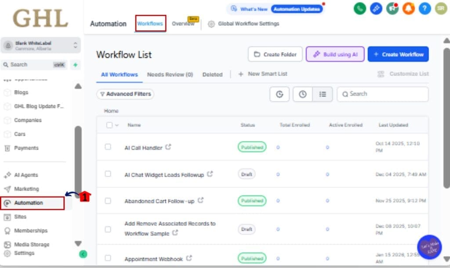
Task: Click the Build using AI button
Action: pos(335,54)
